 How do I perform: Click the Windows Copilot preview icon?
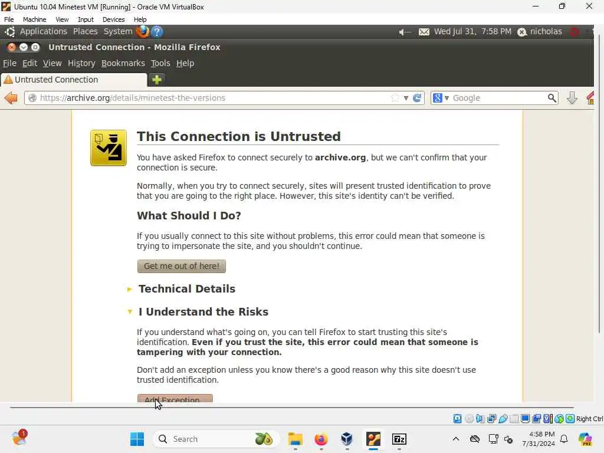coord(585,439)
